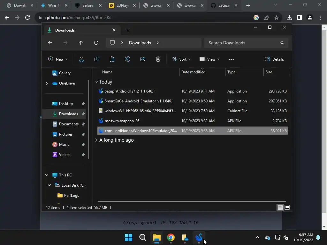Click the This PC monitor icon in the address bar
Viewport: 327px width, 245px height.
tap(112, 43)
